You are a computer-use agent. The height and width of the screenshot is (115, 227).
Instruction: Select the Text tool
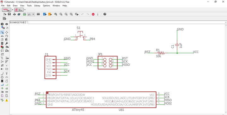coord(7,74)
